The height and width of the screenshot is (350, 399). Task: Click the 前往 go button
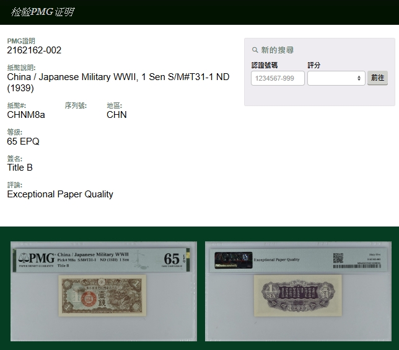(x=377, y=78)
